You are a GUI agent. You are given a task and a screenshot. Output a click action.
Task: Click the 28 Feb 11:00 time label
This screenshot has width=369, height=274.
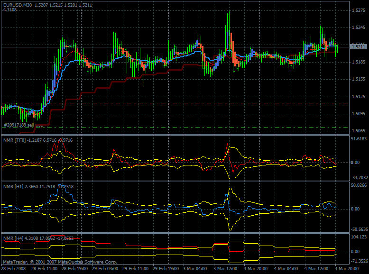(44, 269)
